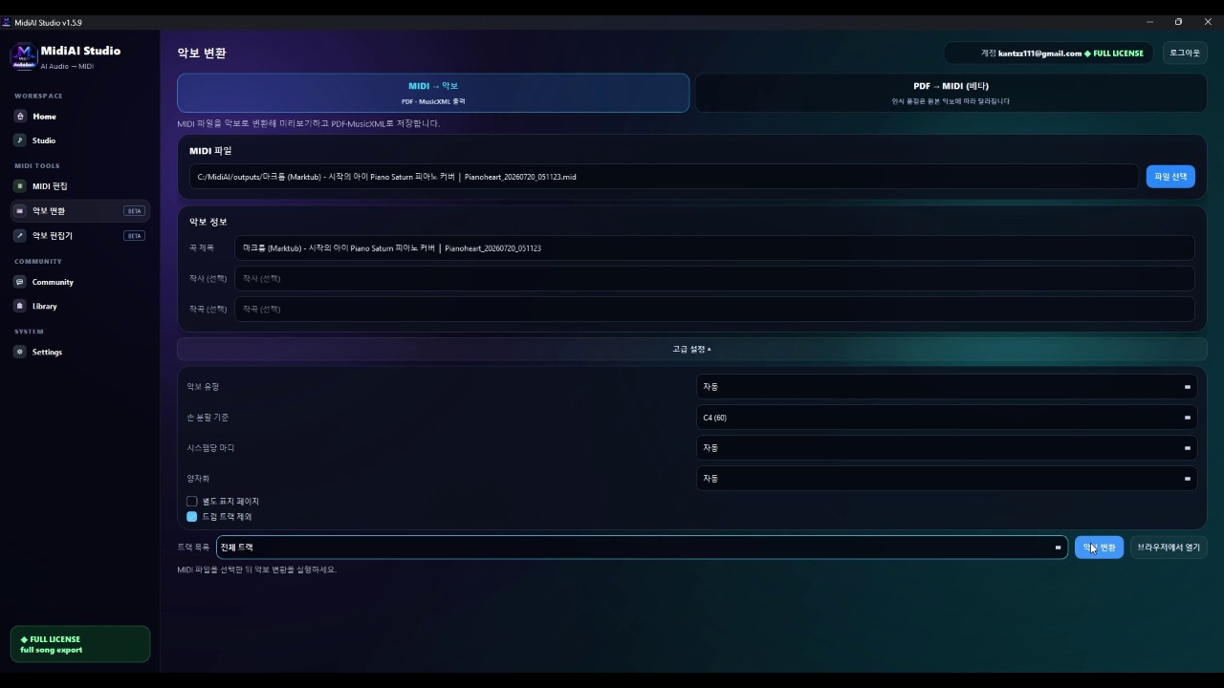Open the 악보 유형 dropdown
The height and width of the screenshot is (688, 1224).
pos(947,387)
